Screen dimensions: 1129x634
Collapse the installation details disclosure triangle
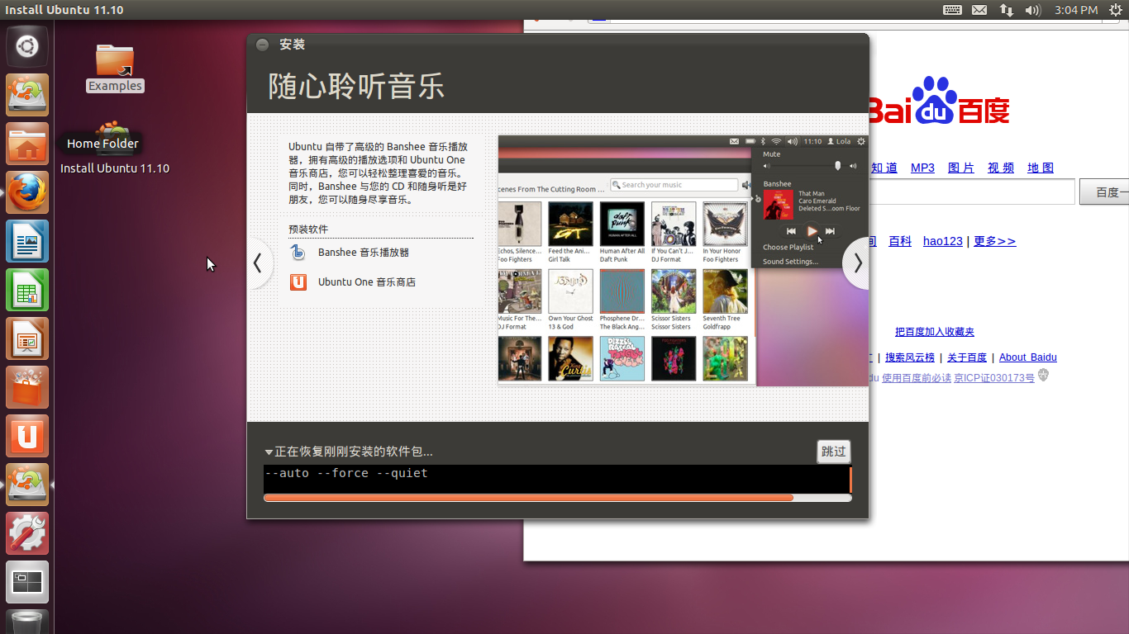tap(269, 452)
